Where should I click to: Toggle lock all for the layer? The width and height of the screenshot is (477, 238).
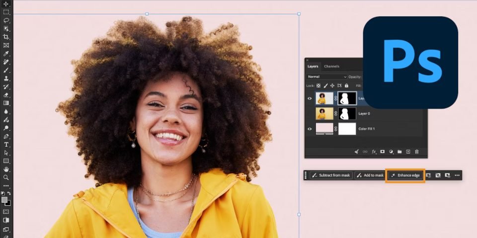(346, 86)
